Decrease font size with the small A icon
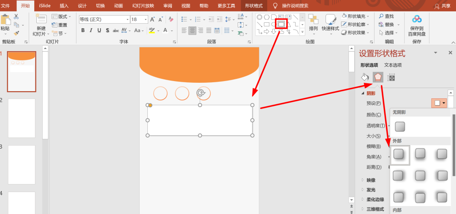 click(160, 19)
